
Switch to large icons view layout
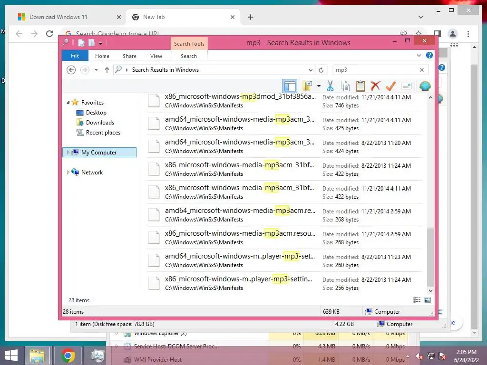[x=428, y=300]
